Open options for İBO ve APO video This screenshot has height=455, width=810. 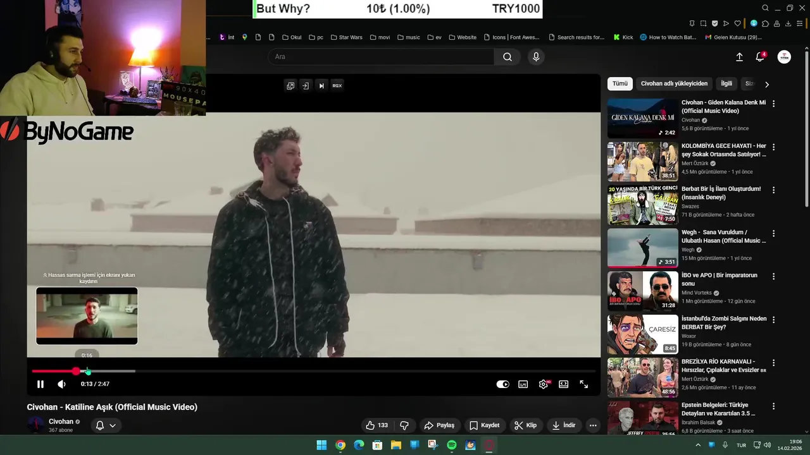pyautogui.click(x=773, y=276)
